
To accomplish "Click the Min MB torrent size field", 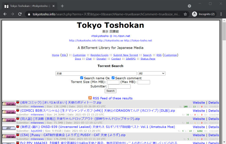I will click(113, 82).
